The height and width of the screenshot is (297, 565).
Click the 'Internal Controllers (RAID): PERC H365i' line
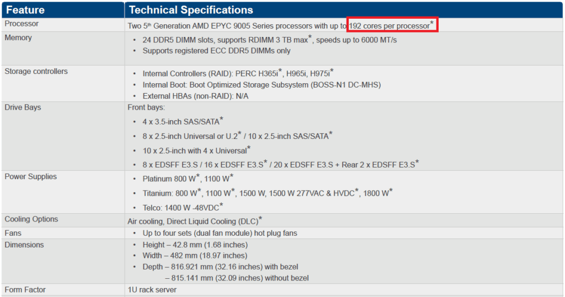pyautogui.click(x=238, y=73)
